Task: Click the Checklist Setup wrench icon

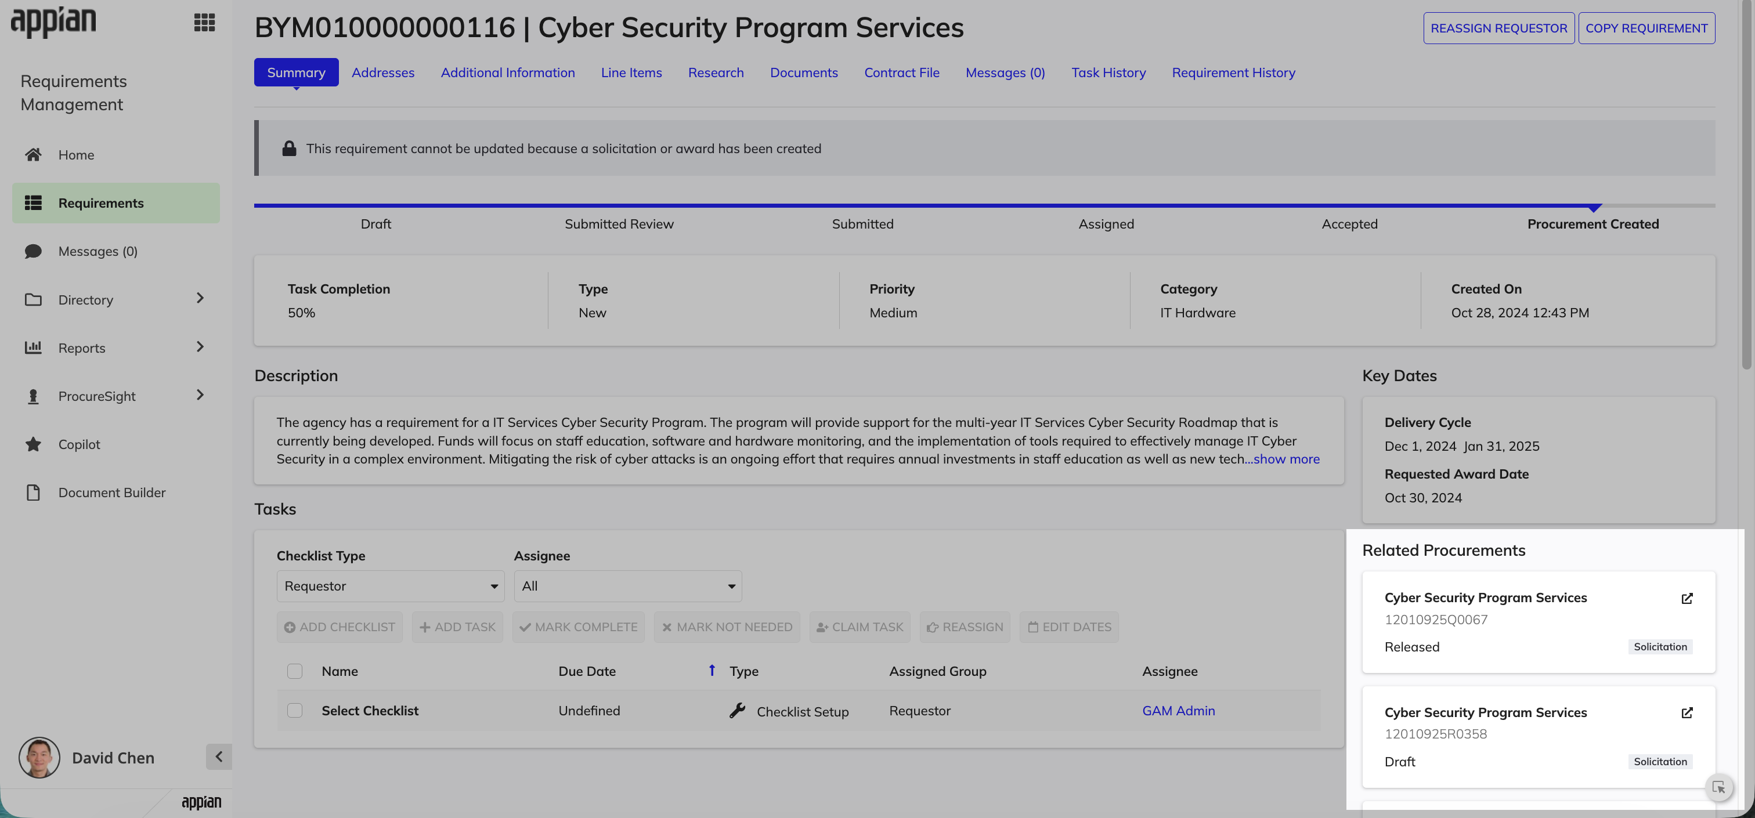Action: [737, 711]
